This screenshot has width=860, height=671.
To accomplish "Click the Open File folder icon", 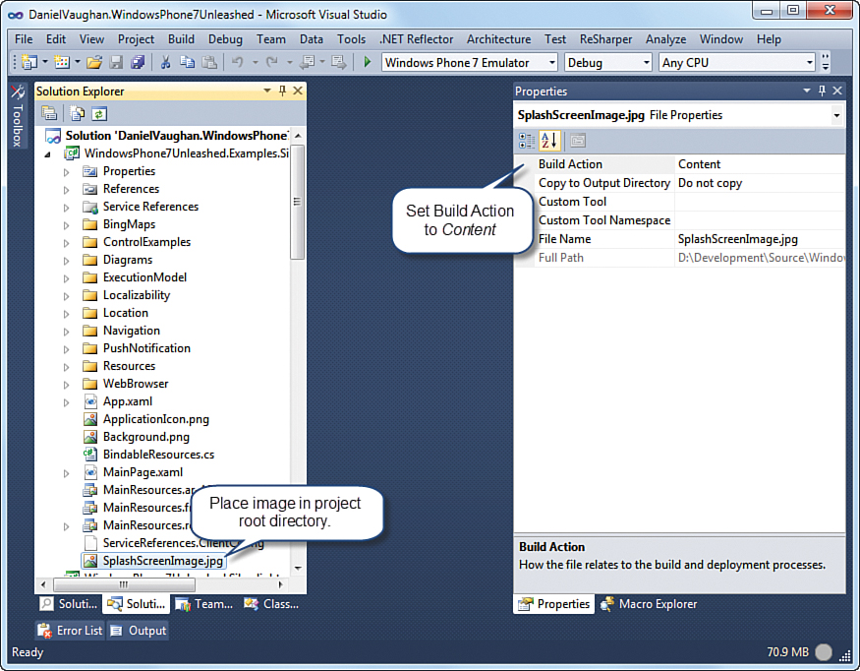I will tap(94, 62).
